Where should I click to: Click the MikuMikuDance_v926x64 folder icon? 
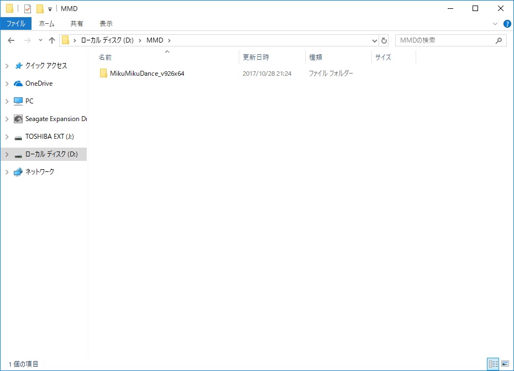click(103, 73)
